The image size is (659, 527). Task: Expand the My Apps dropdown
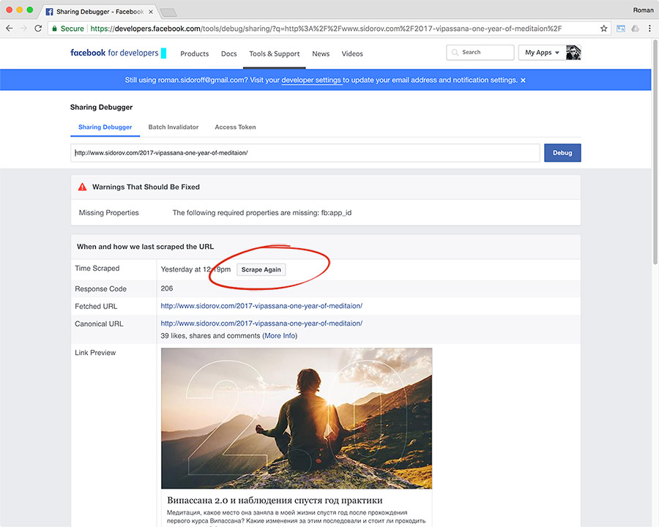click(x=542, y=53)
